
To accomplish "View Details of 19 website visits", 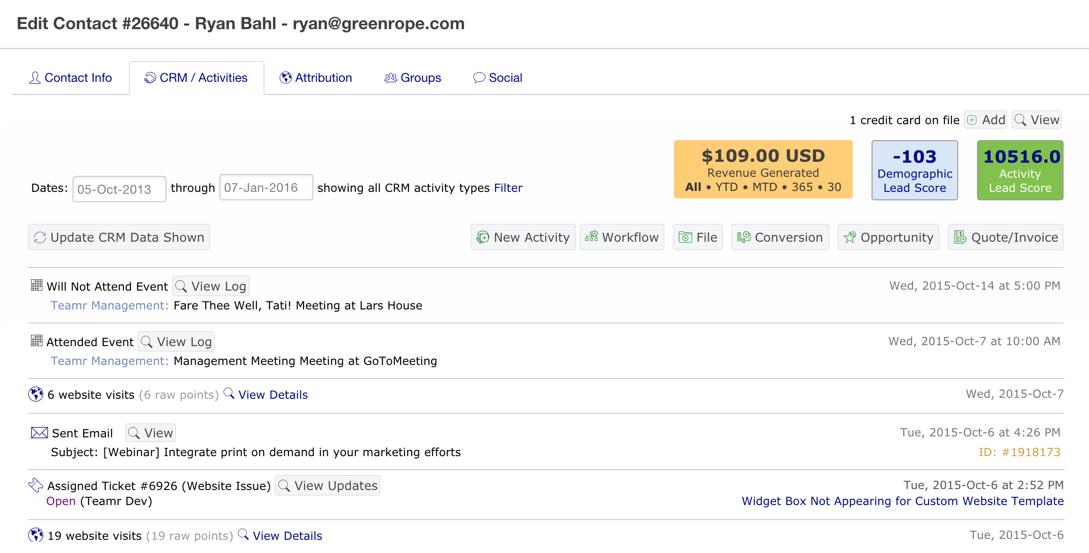I will click(x=288, y=536).
